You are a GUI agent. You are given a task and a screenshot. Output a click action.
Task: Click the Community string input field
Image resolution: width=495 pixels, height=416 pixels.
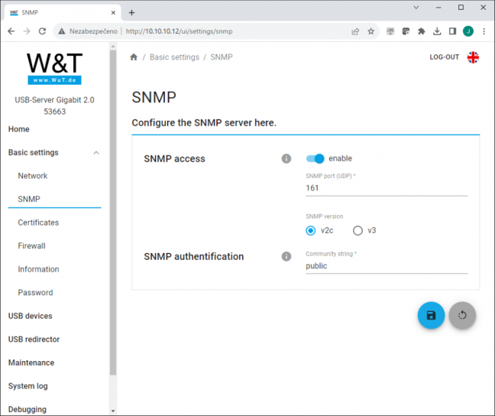[x=387, y=266]
